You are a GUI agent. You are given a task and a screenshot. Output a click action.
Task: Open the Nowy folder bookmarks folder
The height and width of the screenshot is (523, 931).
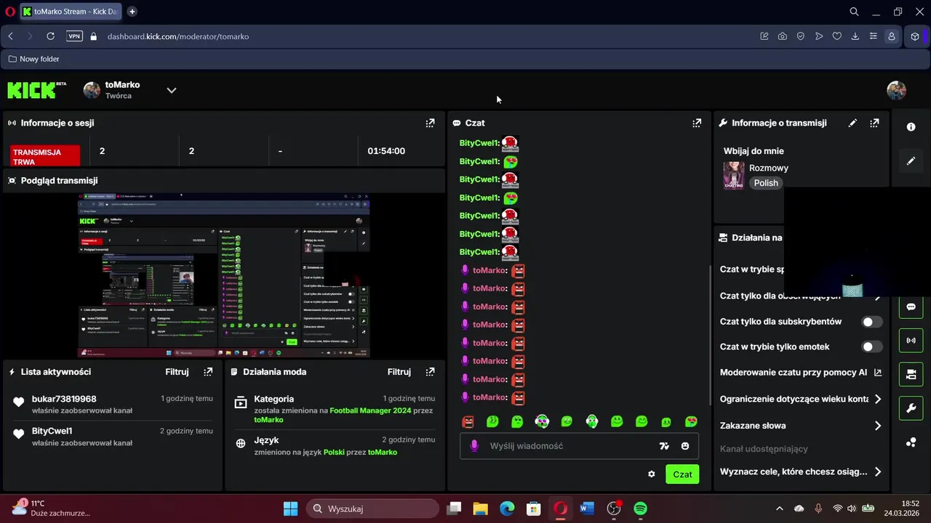(x=33, y=59)
